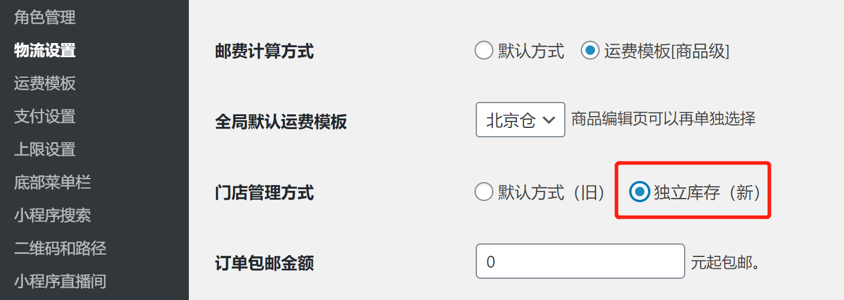Click 小程序搜索 in the sidebar
This screenshot has height=300, width=844.
pyautogui.click(x=53, y=215)
